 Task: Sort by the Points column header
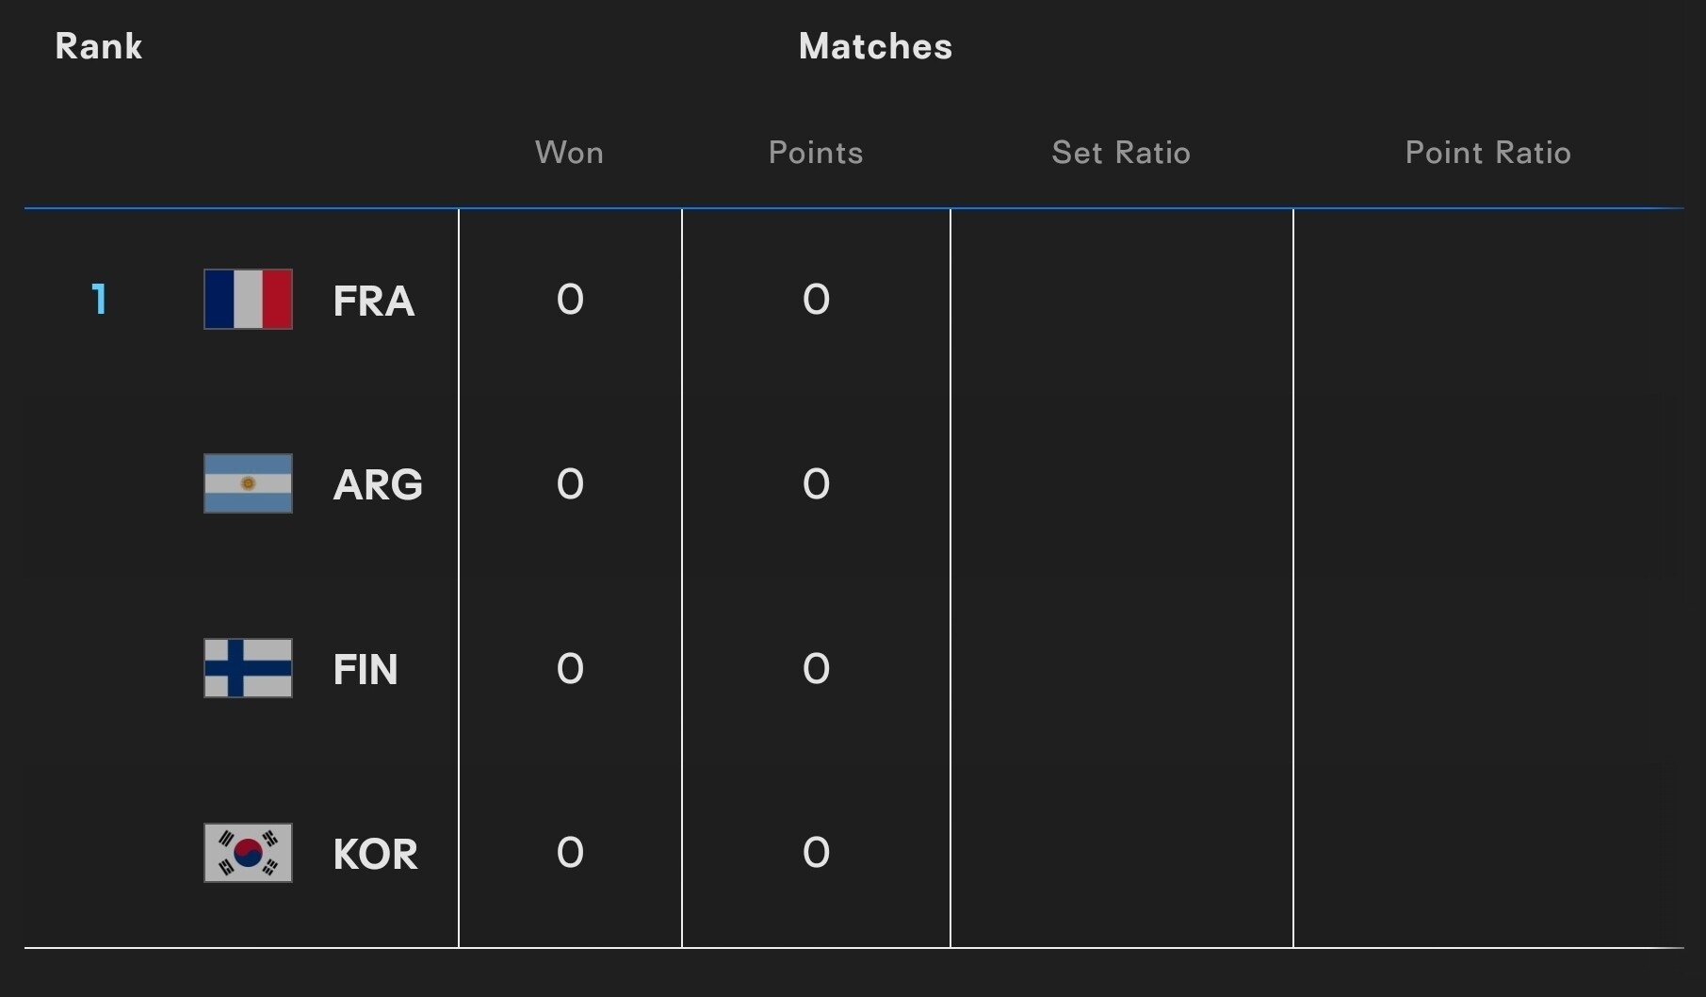click(x=816, y=153)
